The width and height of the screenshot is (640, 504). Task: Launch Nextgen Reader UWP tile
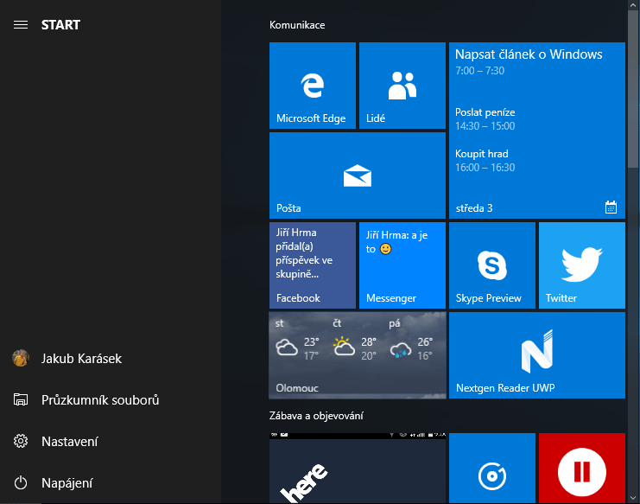[x=536, y=354]
